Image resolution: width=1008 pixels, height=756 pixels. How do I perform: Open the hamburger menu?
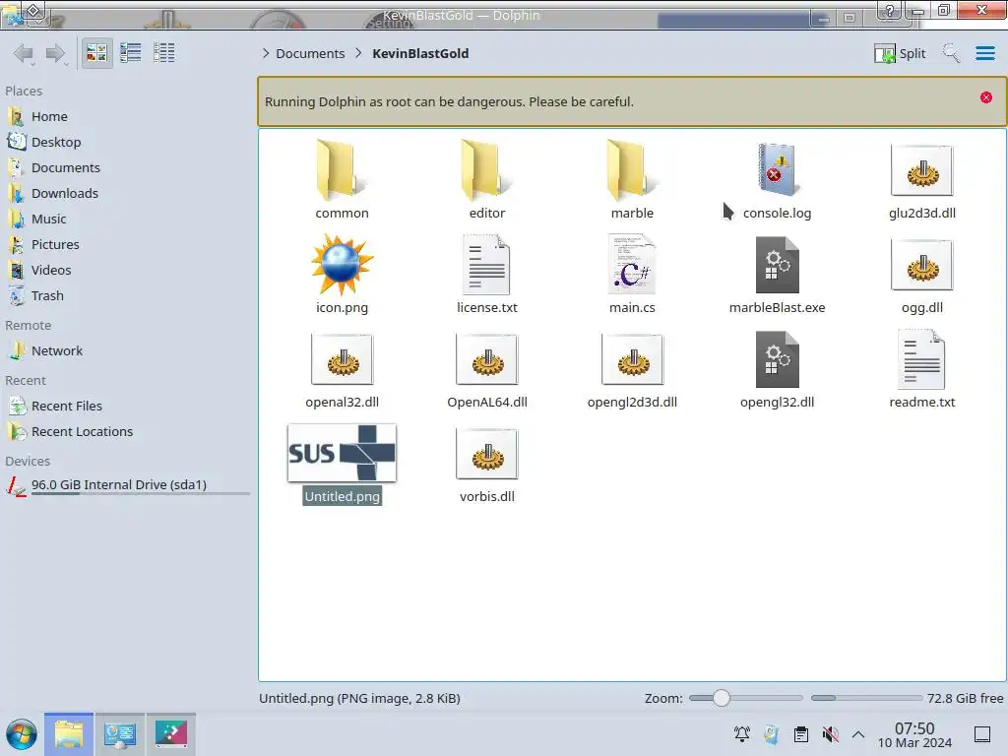point(984,53)
